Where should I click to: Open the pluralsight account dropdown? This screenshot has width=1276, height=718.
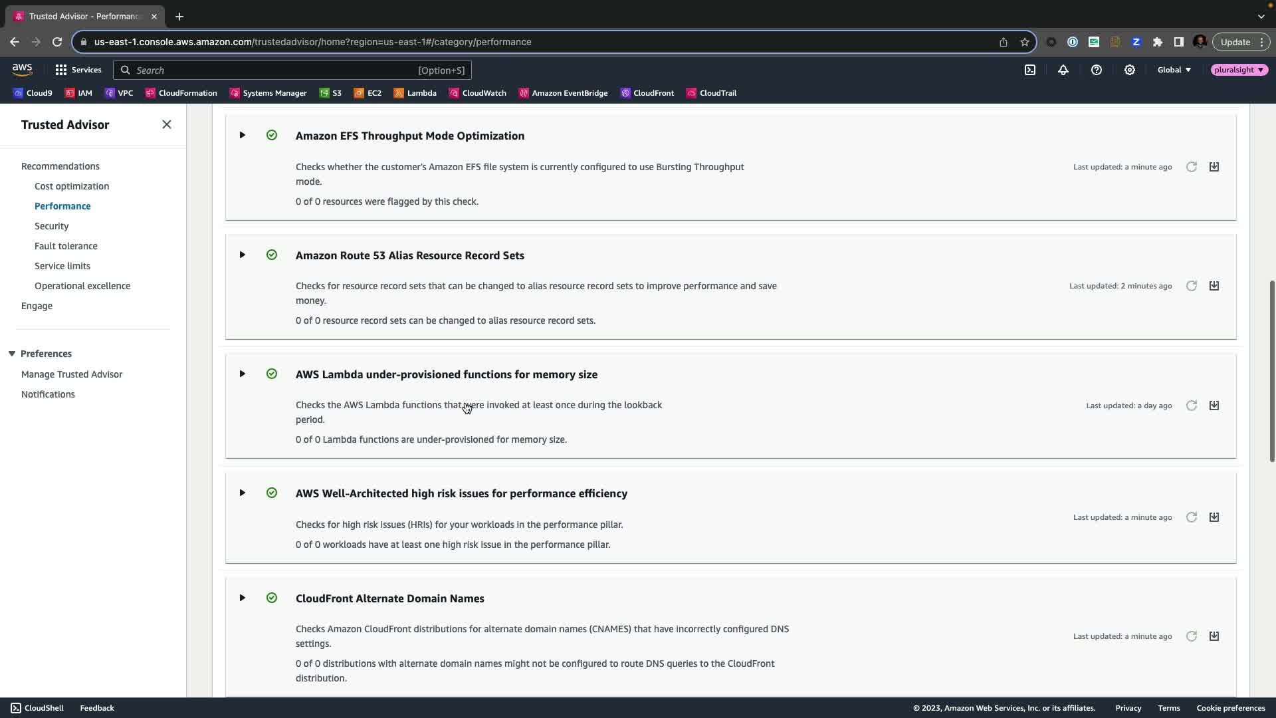(1238, 70)
